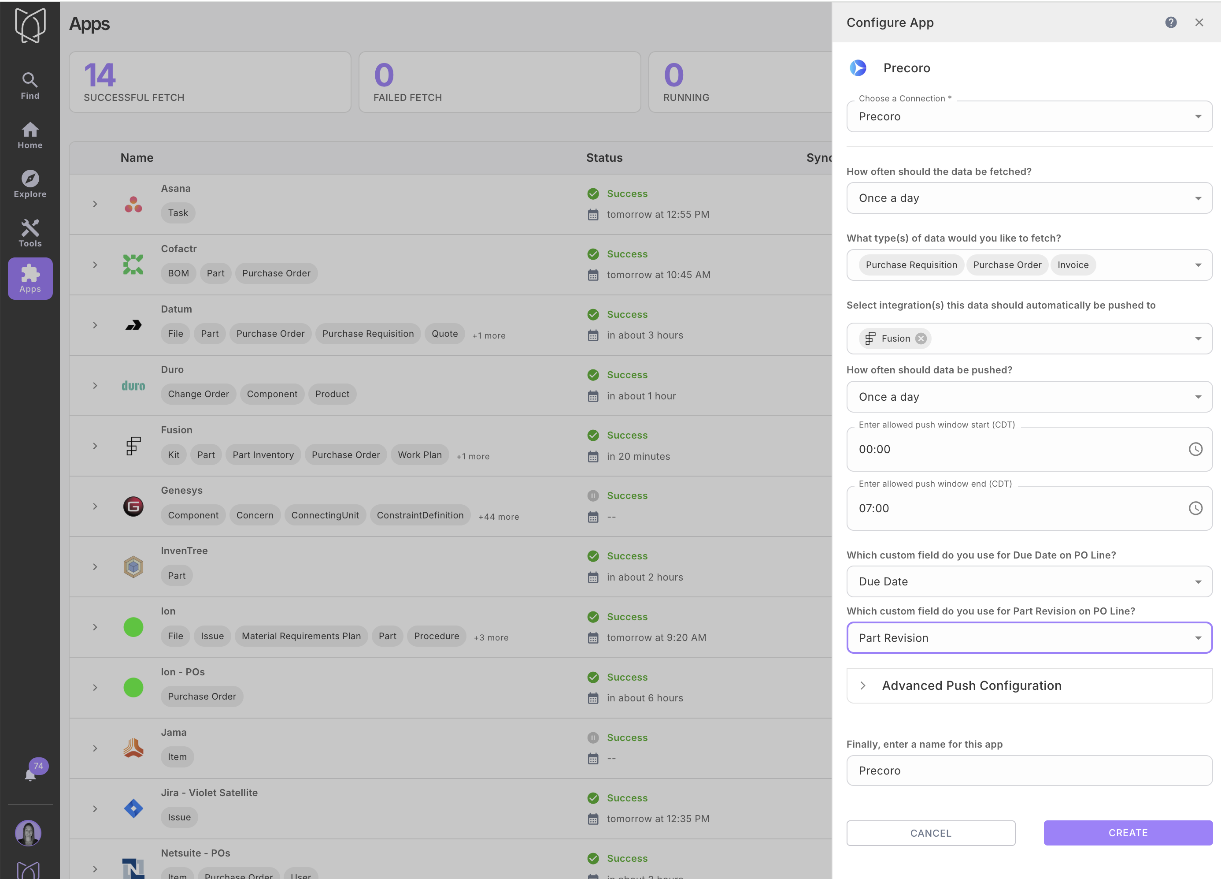The height and width of the screenshot is (879, 1221).
Task: Click +44 more tags on Genesys row
Action: [499, 516]
